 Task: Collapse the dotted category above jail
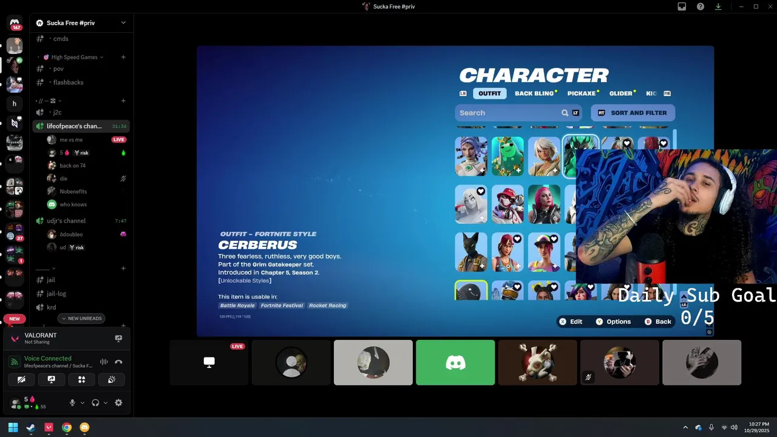point(46,268)
